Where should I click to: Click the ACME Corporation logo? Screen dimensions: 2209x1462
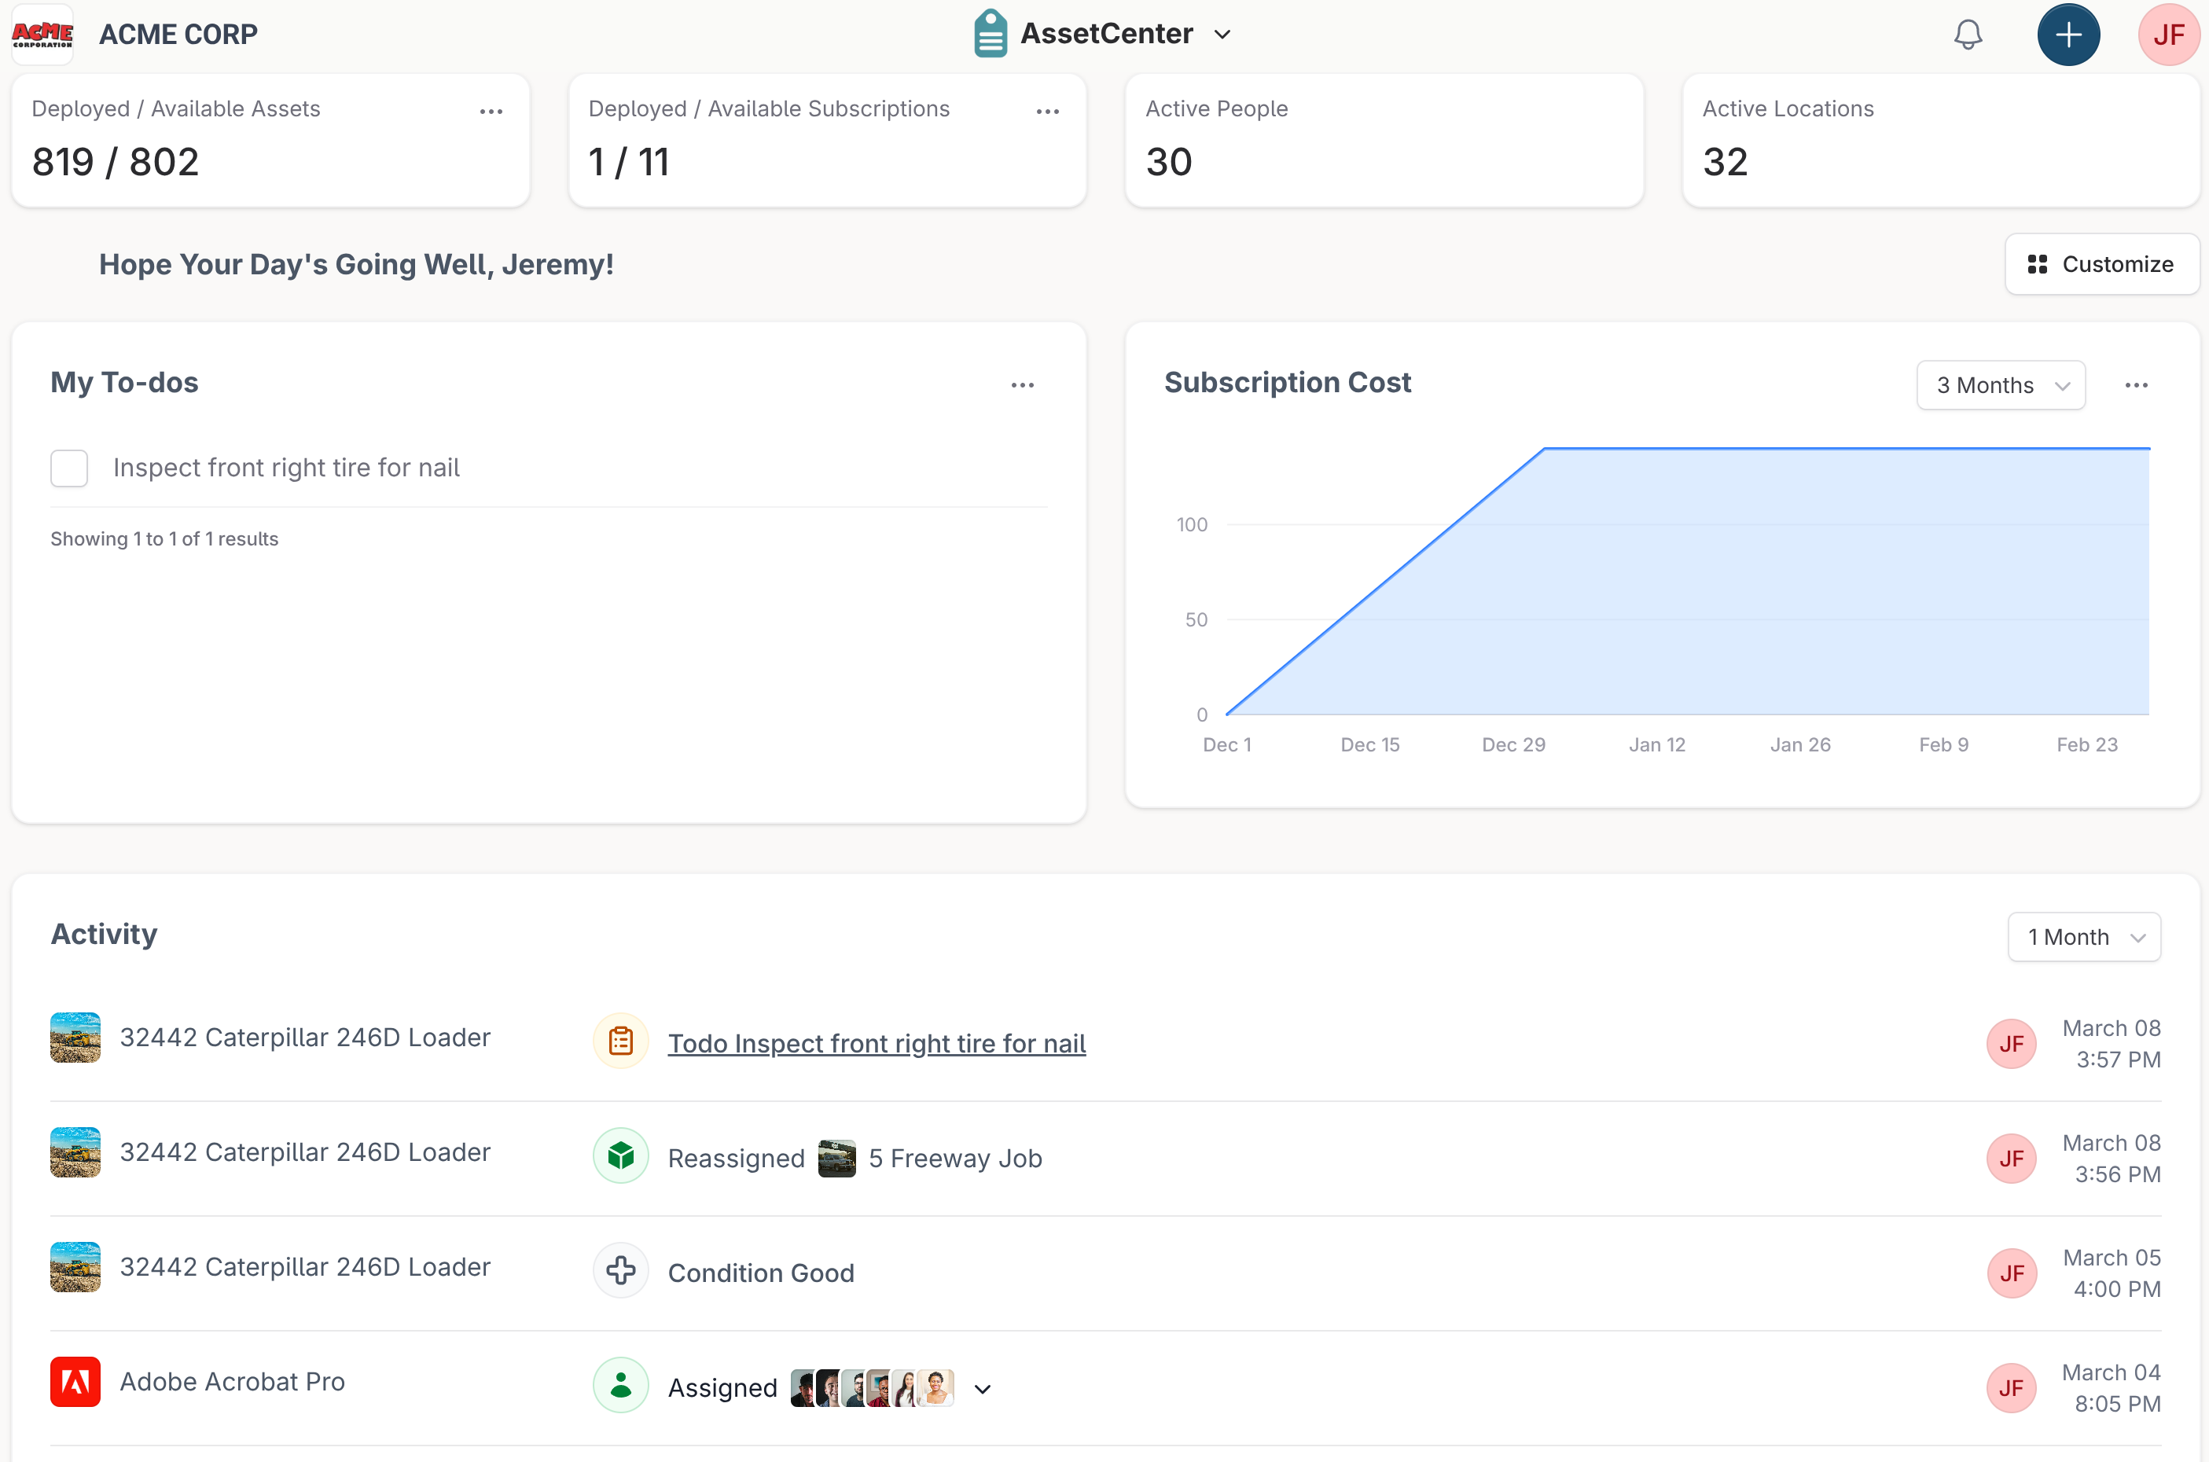tap(42, 34)
